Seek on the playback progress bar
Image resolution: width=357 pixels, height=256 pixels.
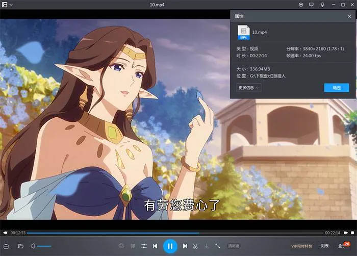[175, 233]
